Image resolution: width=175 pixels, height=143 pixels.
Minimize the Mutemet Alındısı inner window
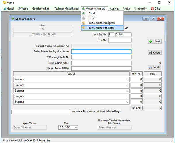point(146,19)
